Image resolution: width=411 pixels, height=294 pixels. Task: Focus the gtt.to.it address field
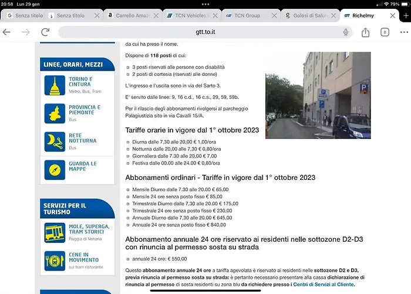206,32
